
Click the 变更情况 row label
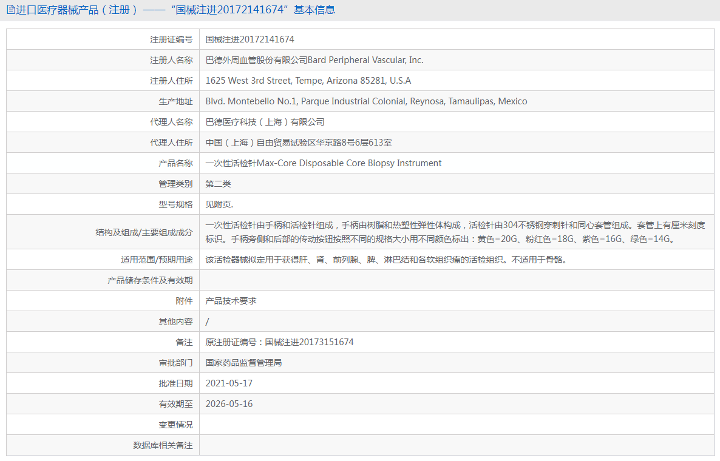tap(175, 425)
